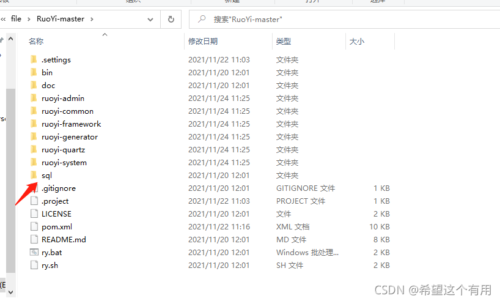The height and width of the screenshot is (301, 500).
Task: Select the ruoyi-admin folder icon
Action: point(34,98)
